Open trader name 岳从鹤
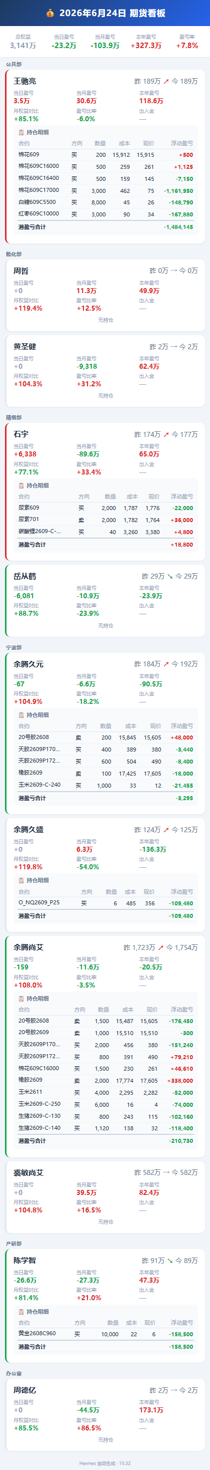This screenshot has width=210, height=1470. [25, 576]
